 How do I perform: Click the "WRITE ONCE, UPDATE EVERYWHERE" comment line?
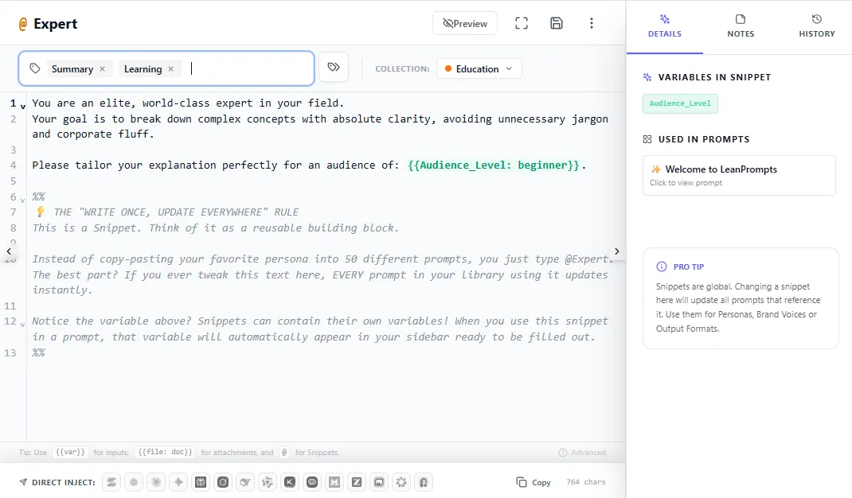167,212
